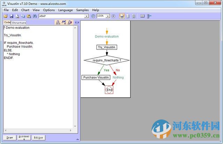Open the Edit menu
223x144 pixels.
(15, 10)
